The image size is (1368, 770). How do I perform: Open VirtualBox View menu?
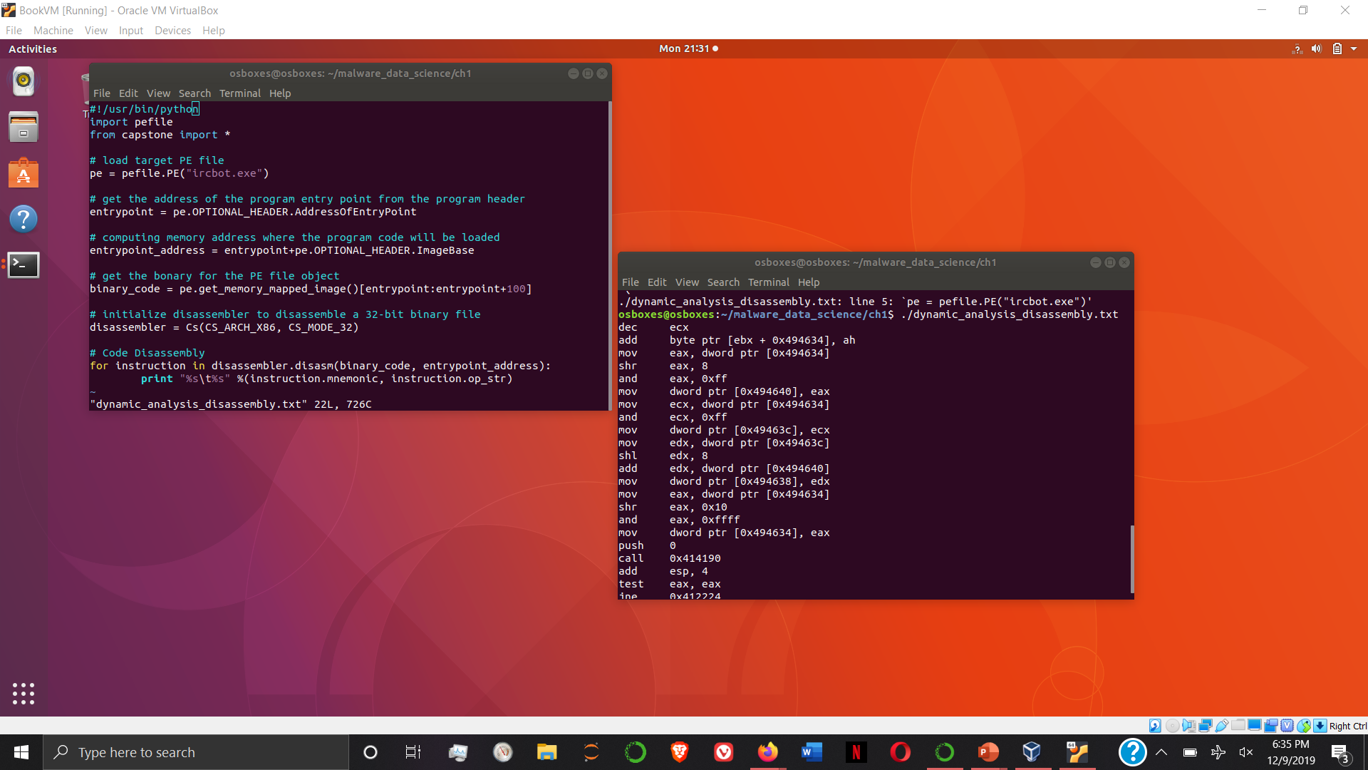tap(96, 31)
